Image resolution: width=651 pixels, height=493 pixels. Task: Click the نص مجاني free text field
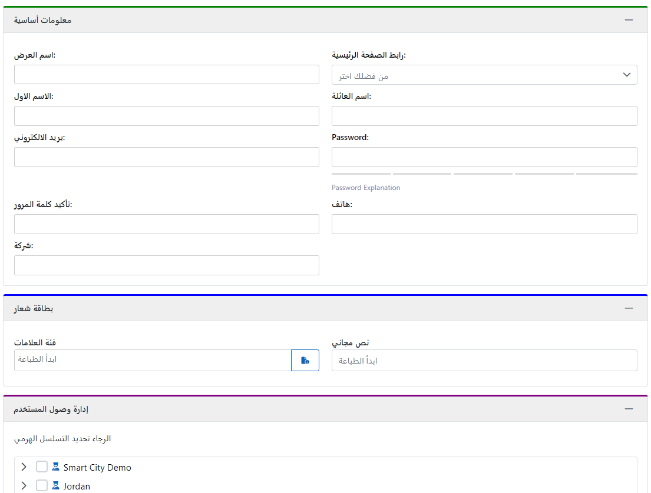pyautogui.click(x=484, y=361)
